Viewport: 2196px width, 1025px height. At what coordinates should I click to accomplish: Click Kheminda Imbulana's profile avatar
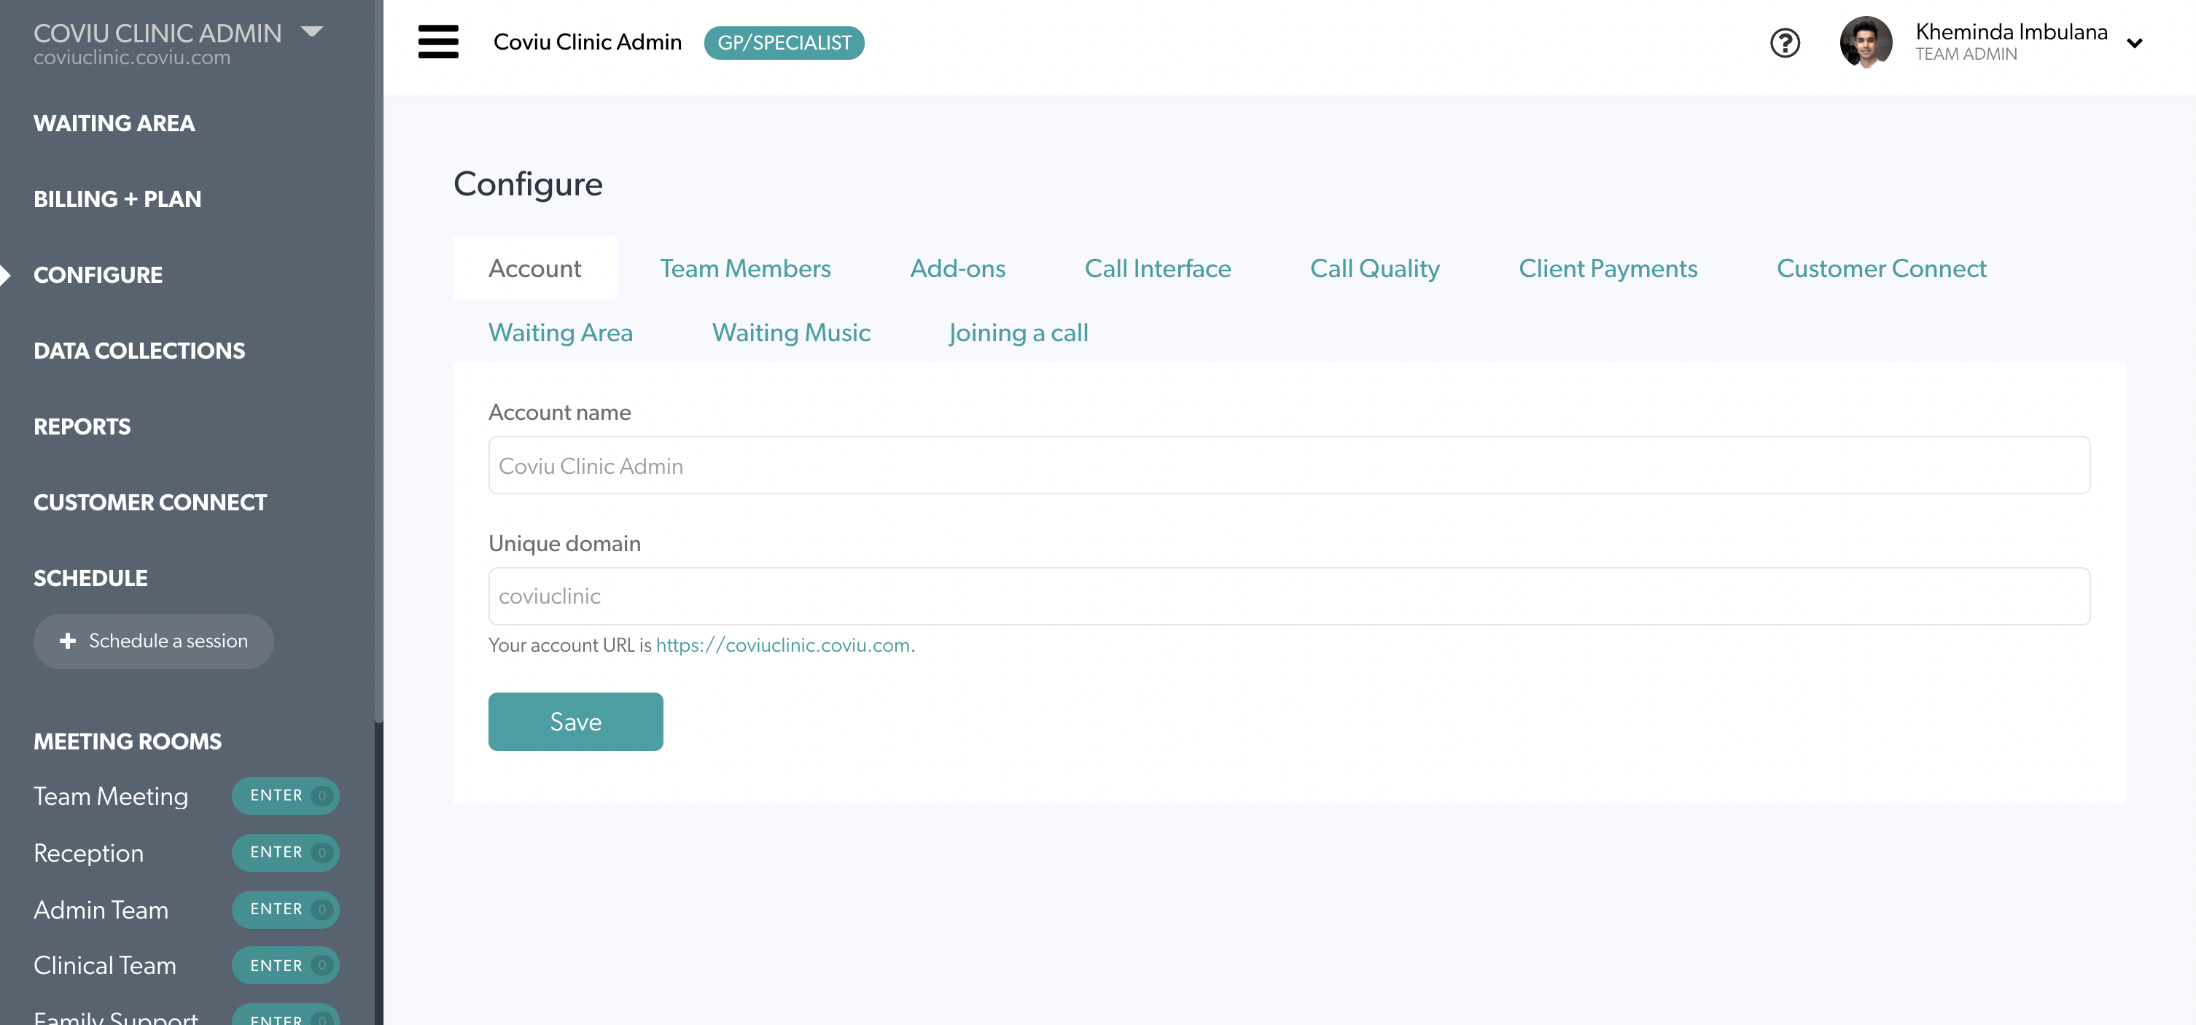(1865, 42)
